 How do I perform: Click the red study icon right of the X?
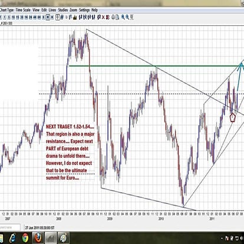point(108,18)
